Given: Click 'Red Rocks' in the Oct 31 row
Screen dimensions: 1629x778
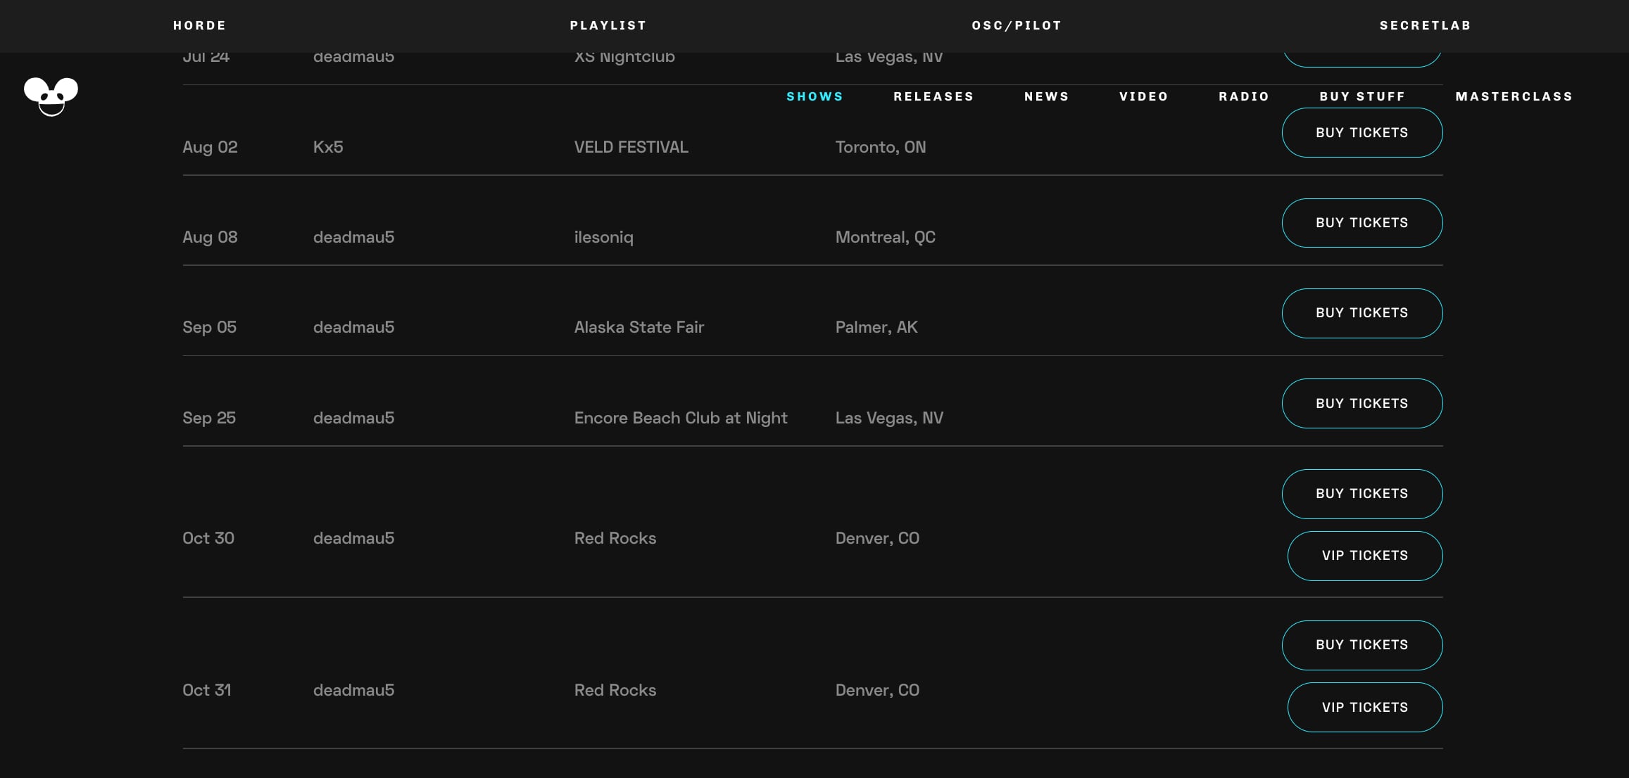Looking at the screenshot, I should (x=615, y=690).
